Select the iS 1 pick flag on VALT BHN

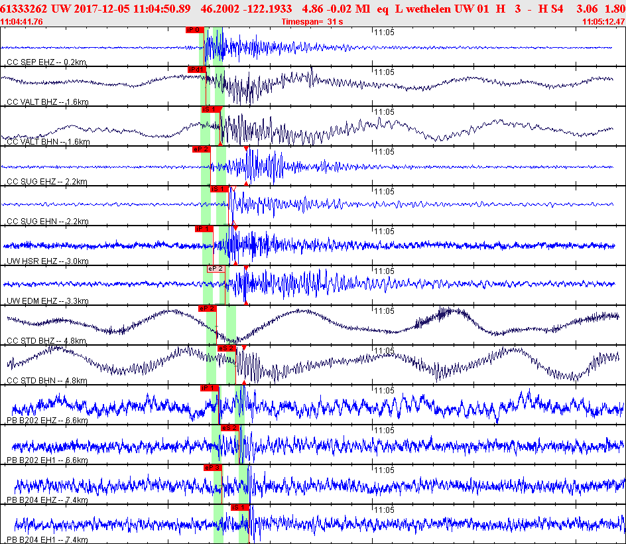(x=210, y=109)
